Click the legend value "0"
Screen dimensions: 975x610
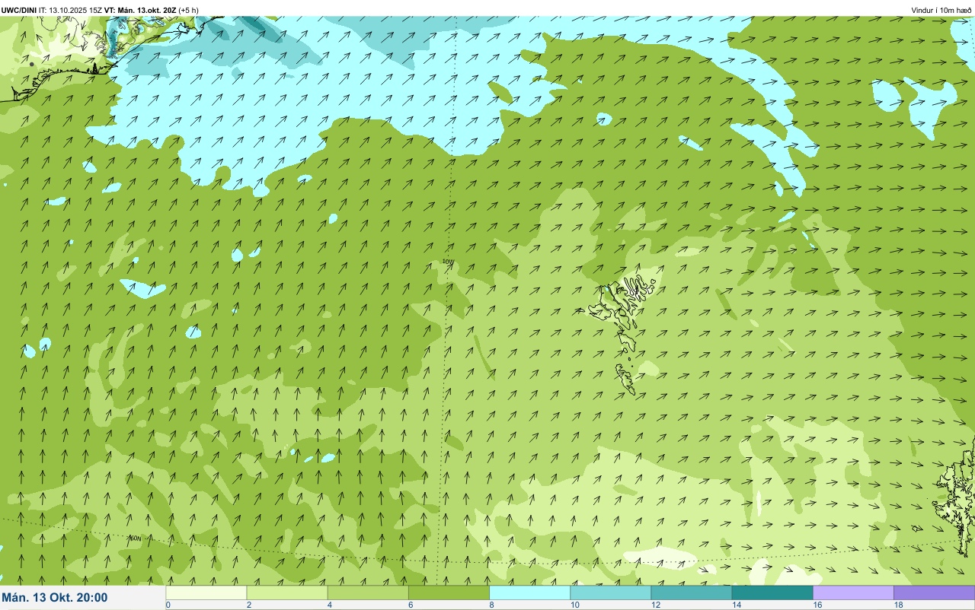tap(168, 605)
